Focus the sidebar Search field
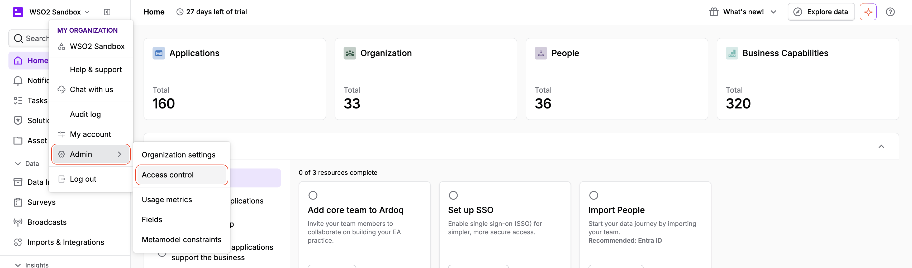Image resolution: width=912 pixels, height=268 pixels. click(x=29, y=38)
